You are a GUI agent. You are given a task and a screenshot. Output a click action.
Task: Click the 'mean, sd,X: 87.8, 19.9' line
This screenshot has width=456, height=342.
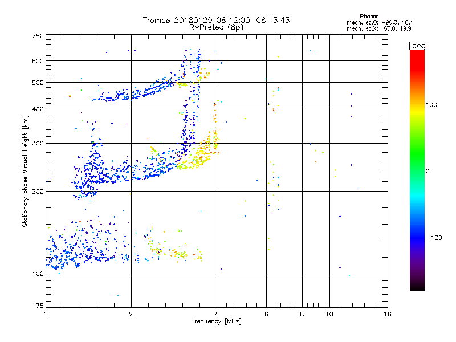point(378,28)
